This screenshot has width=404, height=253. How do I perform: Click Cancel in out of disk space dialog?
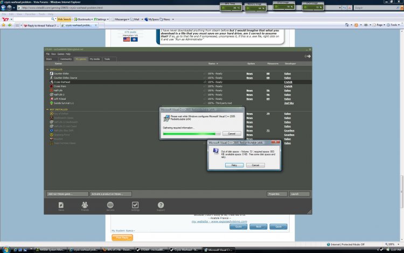click(255, 165)
